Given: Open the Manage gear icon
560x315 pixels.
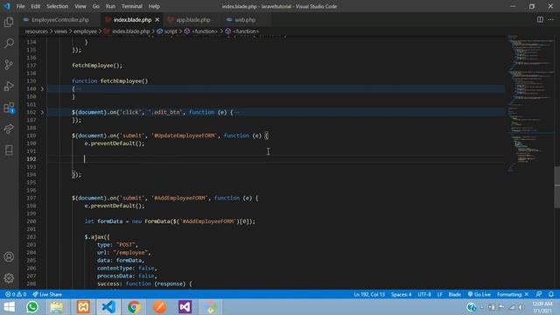Looking at the screenshot, I should pyautogui.click(x=9, y=278).
